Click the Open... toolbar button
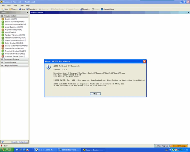The image size is (190, 152). click(x=13, y=9)
